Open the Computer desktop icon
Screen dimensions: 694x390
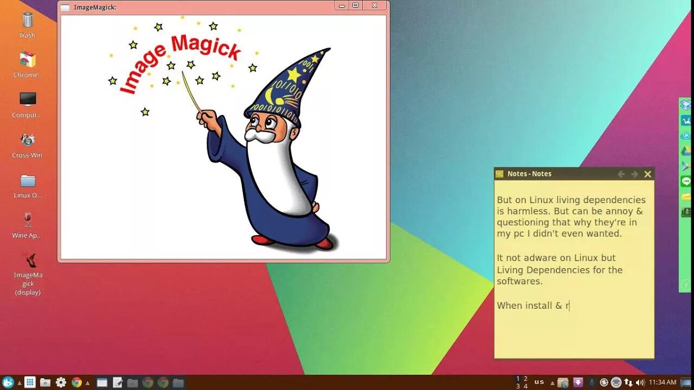tap(27, 105)
